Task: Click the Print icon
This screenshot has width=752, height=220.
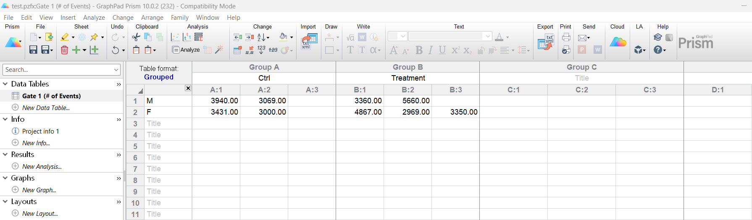Action: 566,37
